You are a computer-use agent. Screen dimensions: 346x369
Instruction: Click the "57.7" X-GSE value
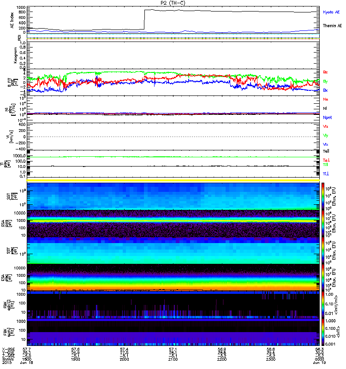point(27,349)
